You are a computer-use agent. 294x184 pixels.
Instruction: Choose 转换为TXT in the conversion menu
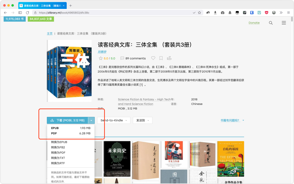[58, 158]
